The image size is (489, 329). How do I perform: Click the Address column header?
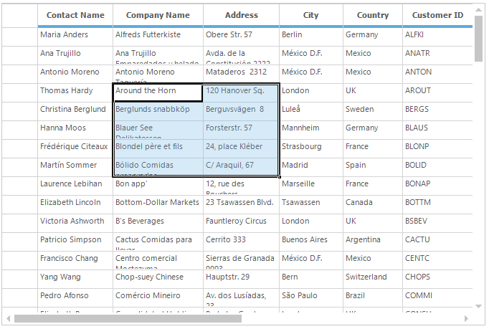pyautogui.click(x=241, y=15)
